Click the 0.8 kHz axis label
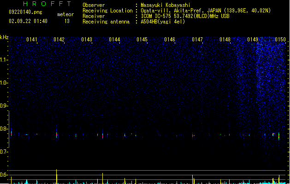This screenshot has height=184, width=290. click(4, 129)
